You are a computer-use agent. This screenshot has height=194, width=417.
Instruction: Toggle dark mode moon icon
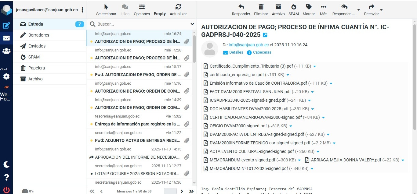[x=6, y=164]
